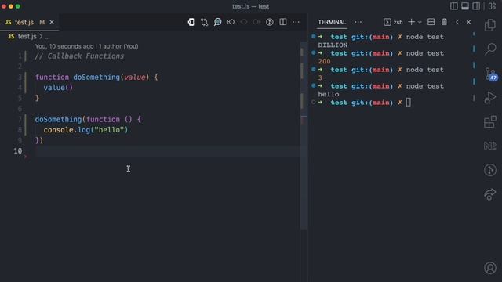The width and height of the screenshot is (502, 282).
Task: Click the 'hello' output line in terminal
Action: [x=329, y=94]
